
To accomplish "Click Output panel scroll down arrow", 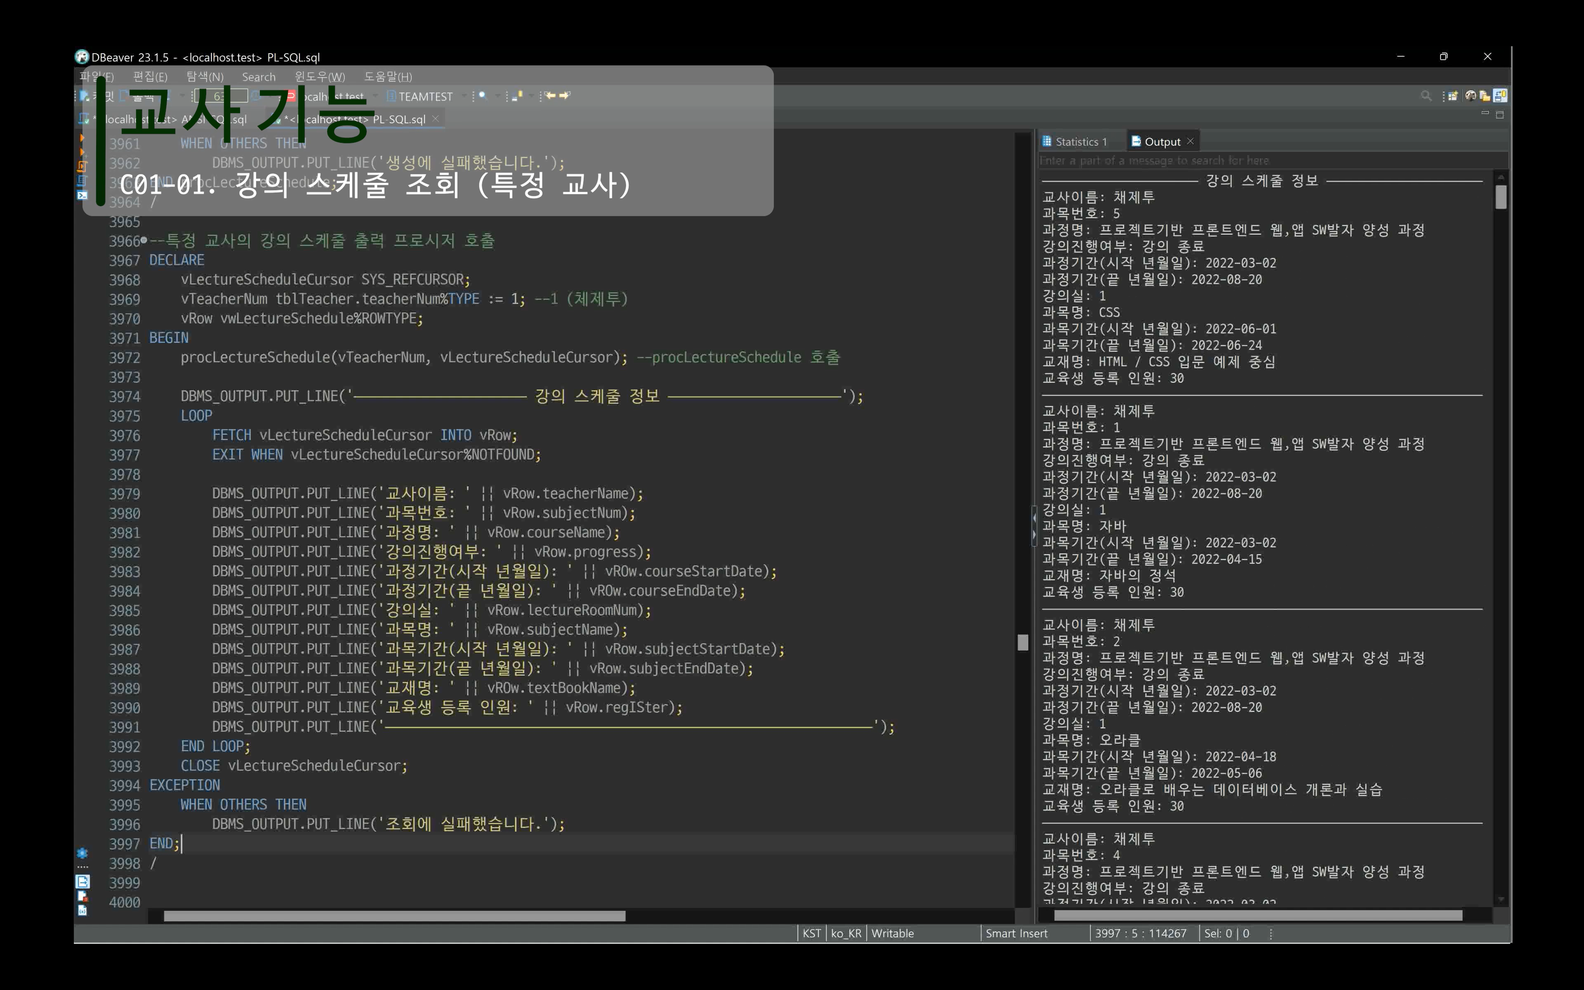I will pyautogui.click(x=1501, y=899).
